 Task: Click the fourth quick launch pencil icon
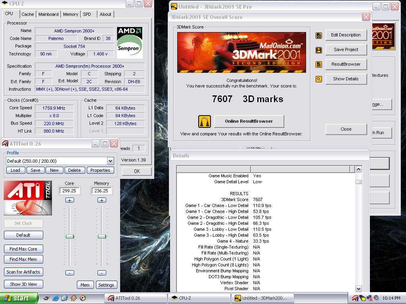[x=73, y=298]
